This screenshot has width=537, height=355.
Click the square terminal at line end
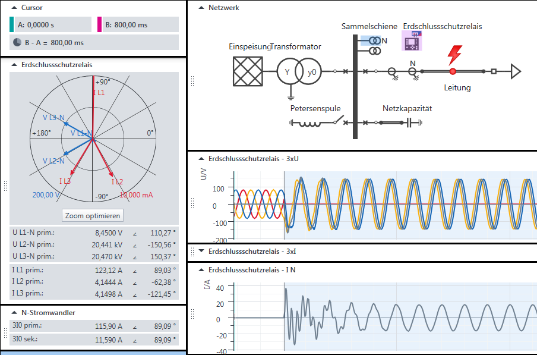point(494,71)
